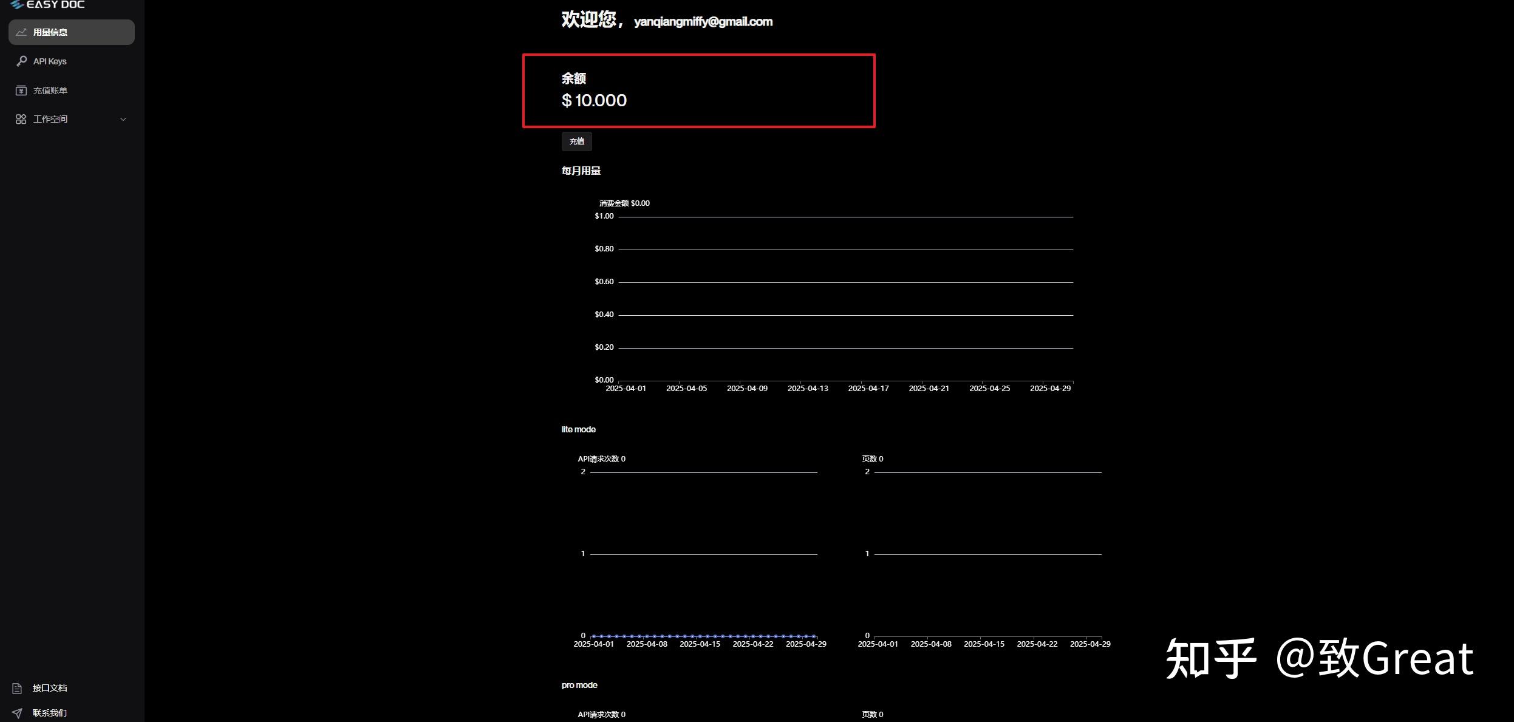Click the billing icon beside 充值账单
1514x722 pixels.
tap(21, 90)
